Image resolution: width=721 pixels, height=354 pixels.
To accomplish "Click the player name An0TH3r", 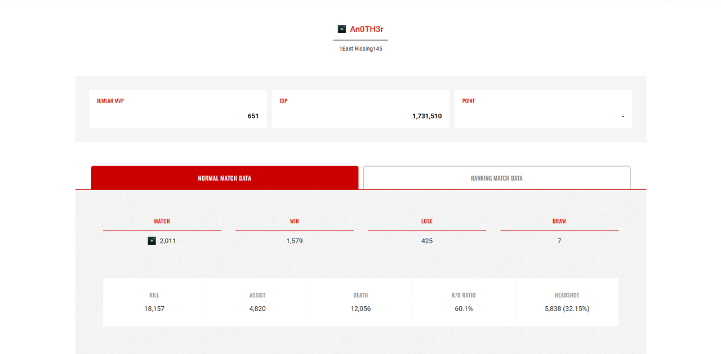I will [x=367, y=29].
